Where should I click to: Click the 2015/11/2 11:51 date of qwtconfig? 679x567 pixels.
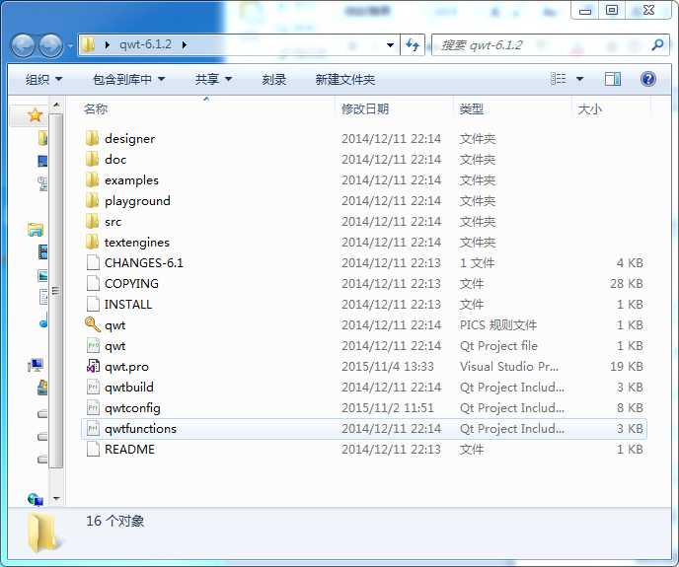tap(387, 407)
